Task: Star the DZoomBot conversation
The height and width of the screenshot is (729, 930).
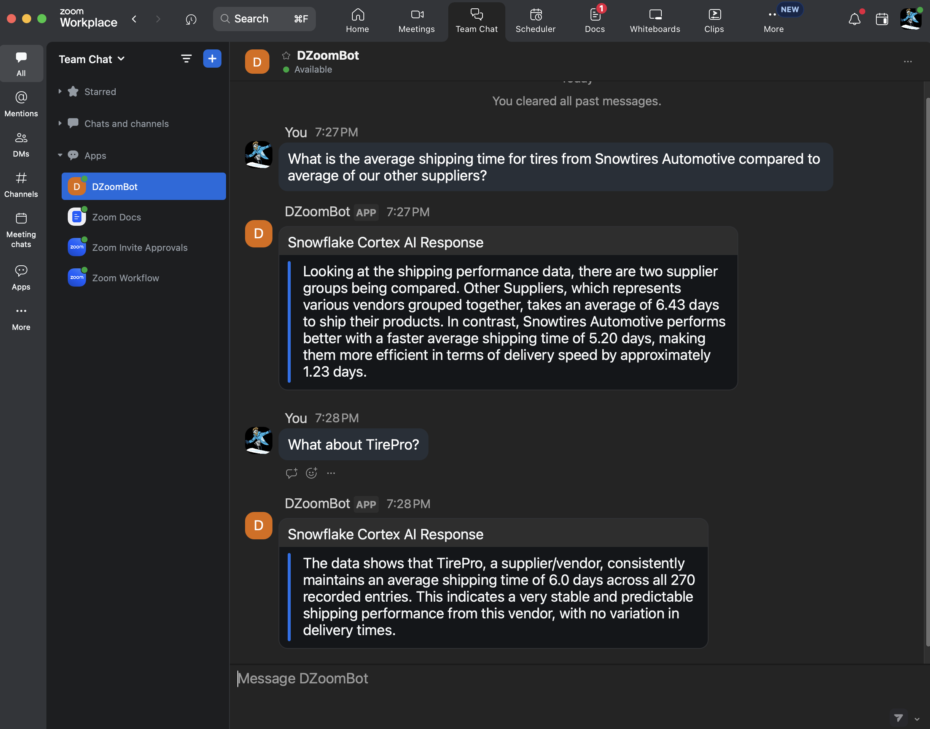Action: pyautogui.click(x=286, y=55)
